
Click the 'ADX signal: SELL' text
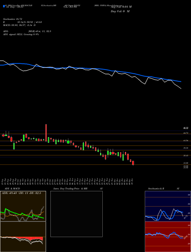[13, 34]
